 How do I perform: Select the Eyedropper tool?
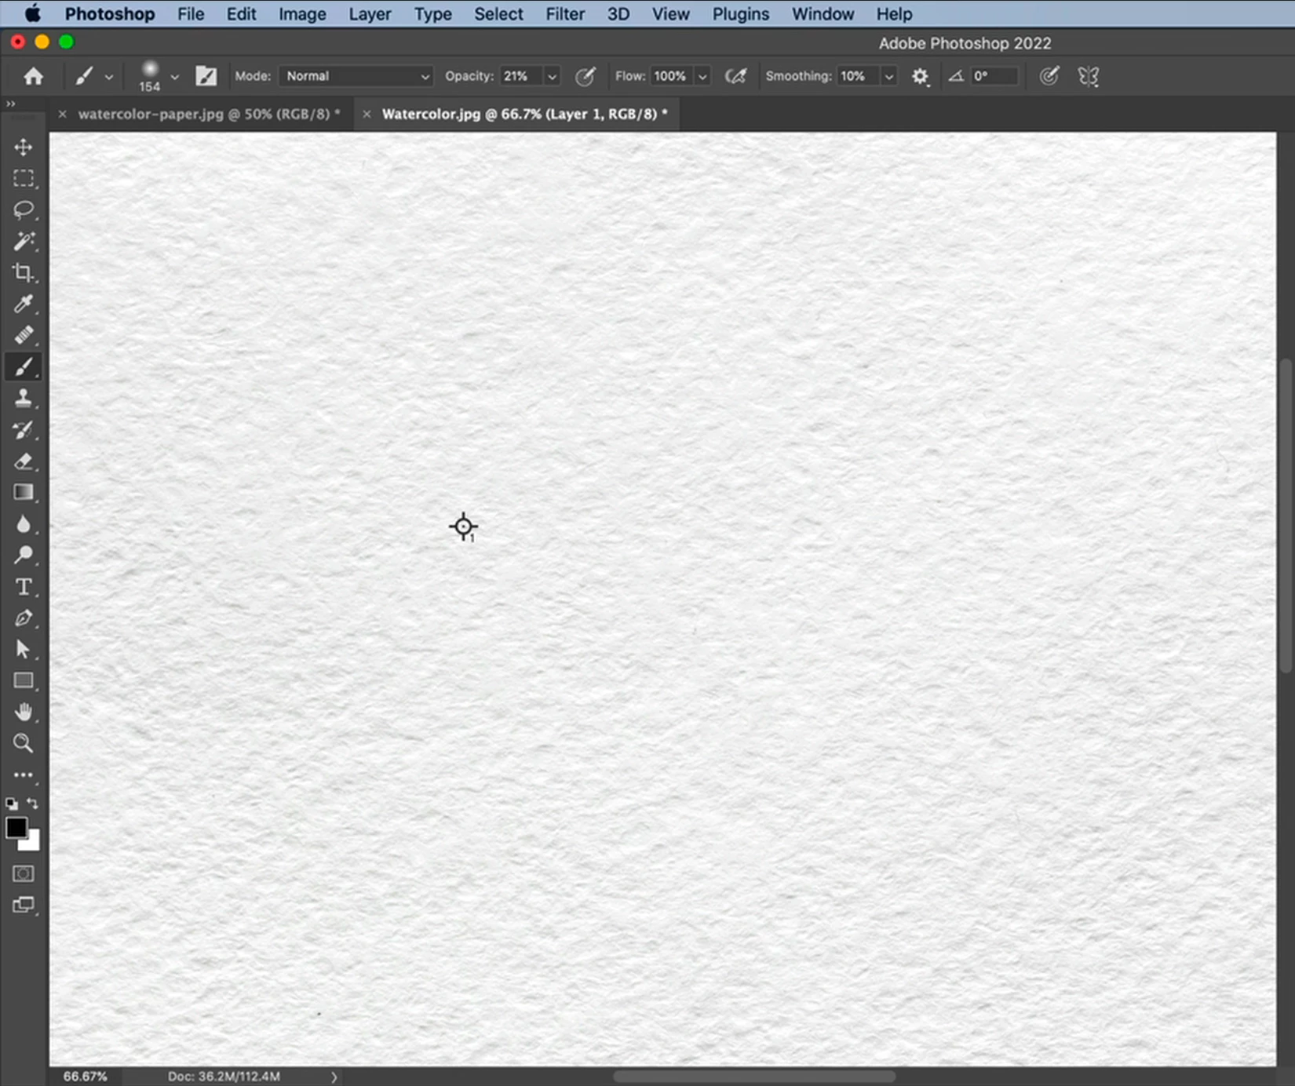point(24,304)
